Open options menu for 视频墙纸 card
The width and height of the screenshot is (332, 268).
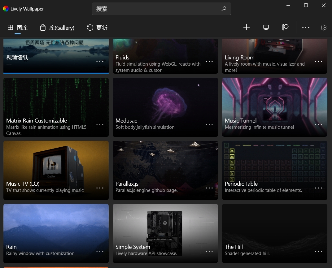point(100,62)
